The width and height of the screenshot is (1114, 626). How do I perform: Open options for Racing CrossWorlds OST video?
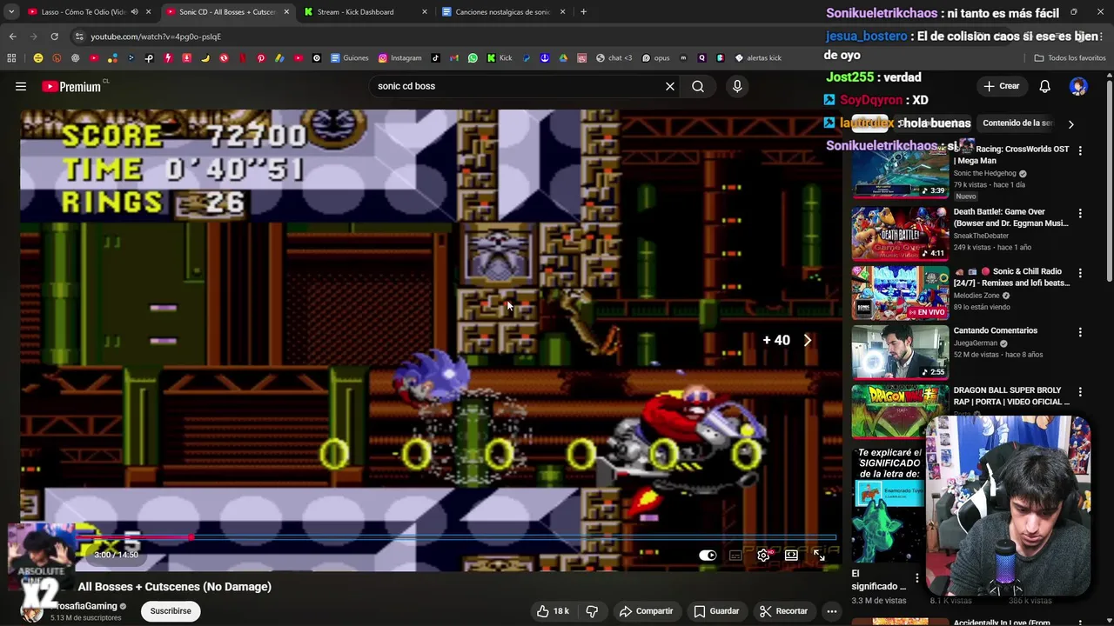tap(1080, 150)
